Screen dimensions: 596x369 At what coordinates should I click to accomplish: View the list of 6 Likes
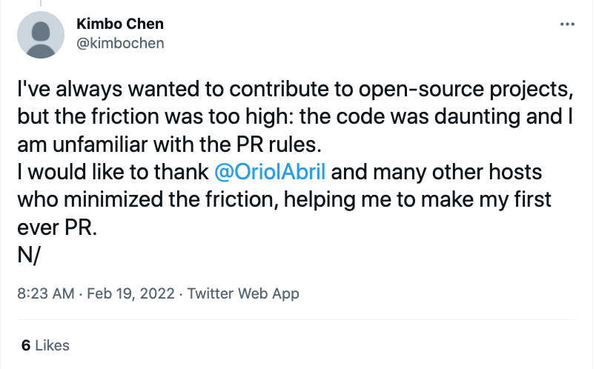pos(45,345)
